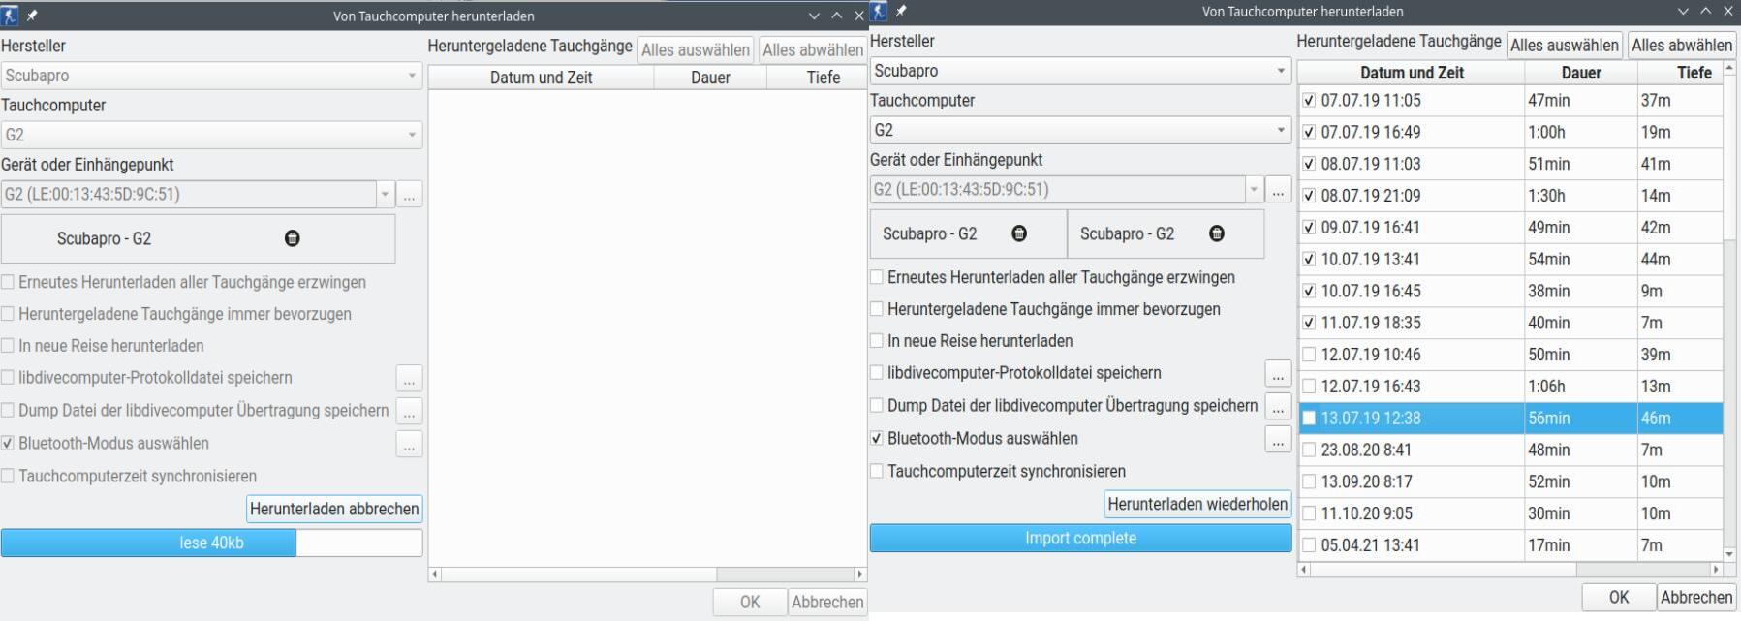Click the pin icon in left window title bar

(32, 15)
